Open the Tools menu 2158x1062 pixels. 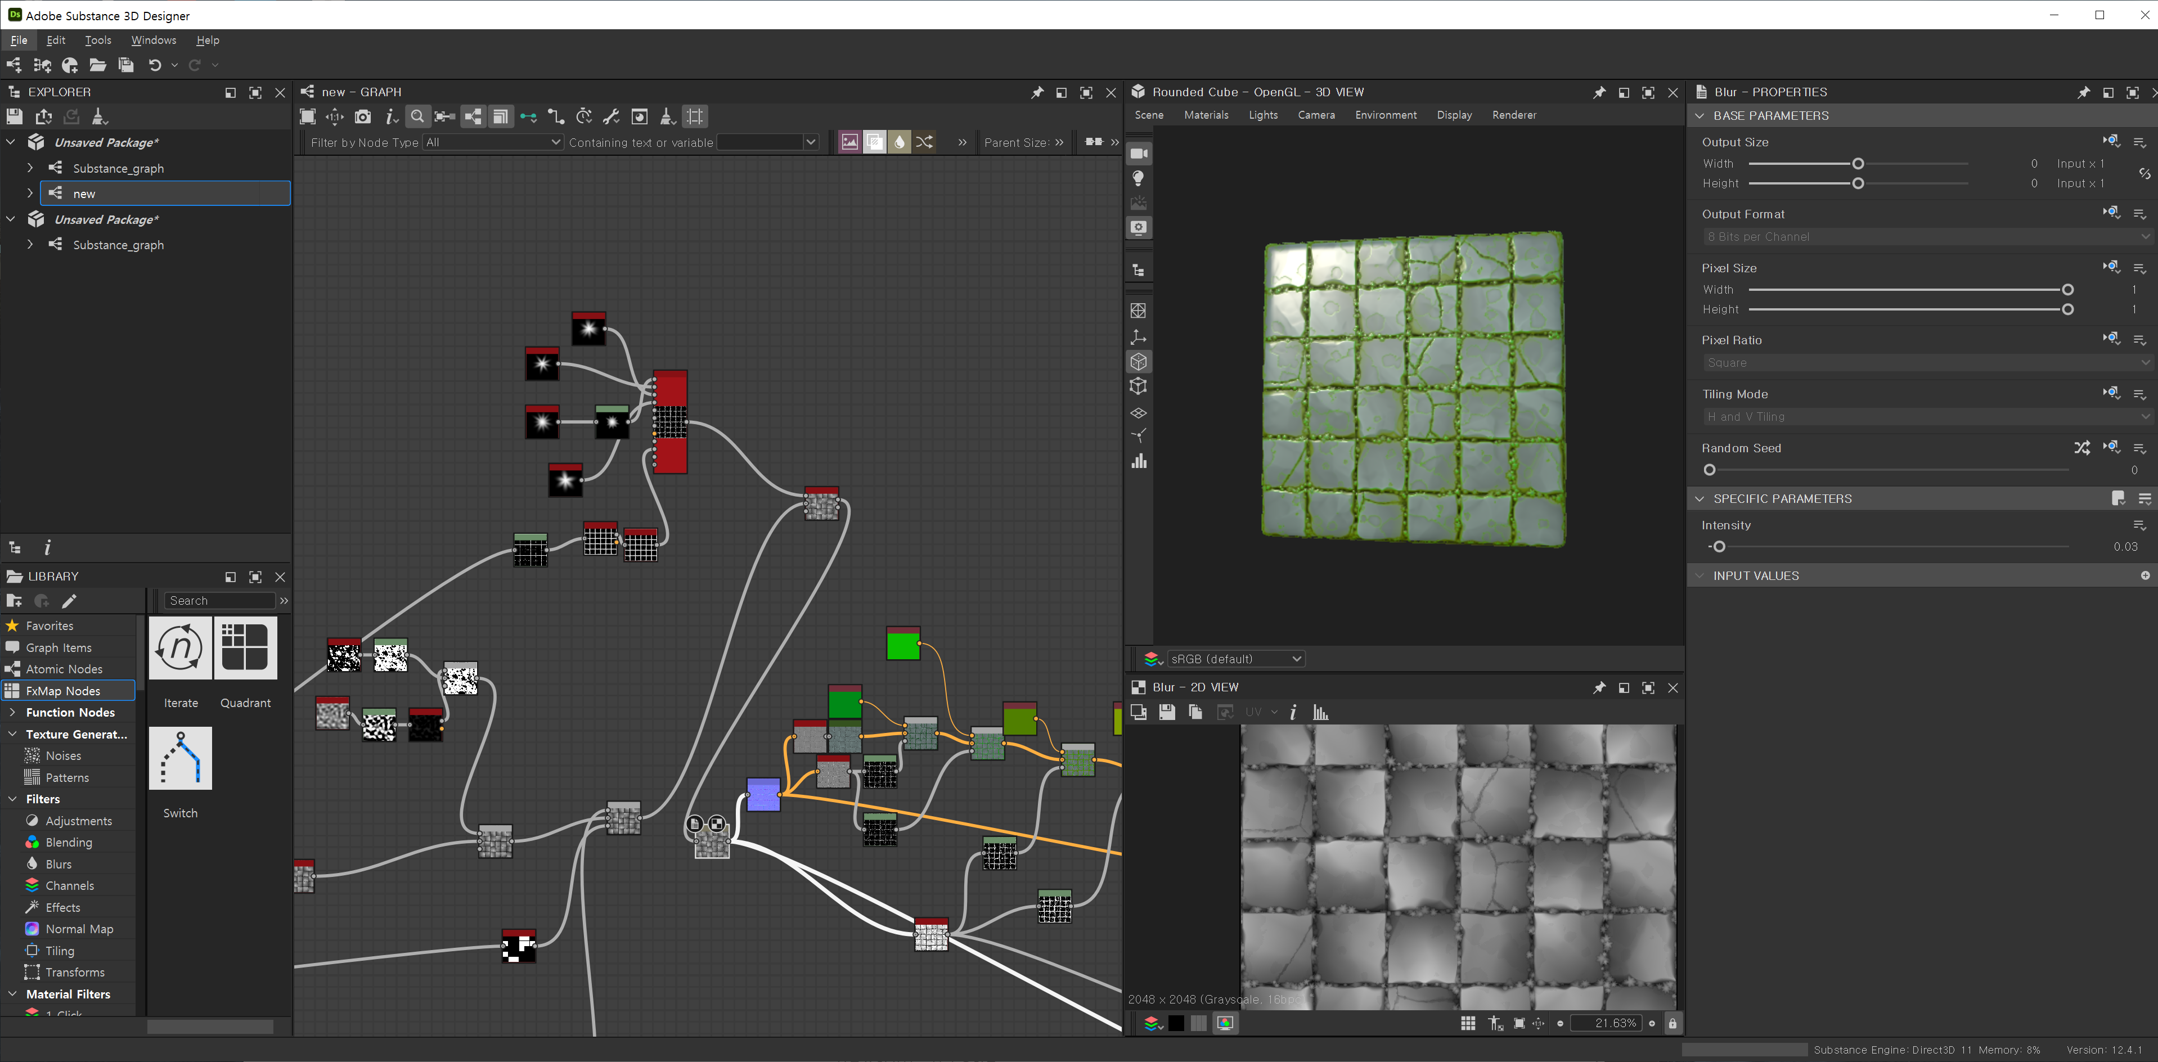98,40
